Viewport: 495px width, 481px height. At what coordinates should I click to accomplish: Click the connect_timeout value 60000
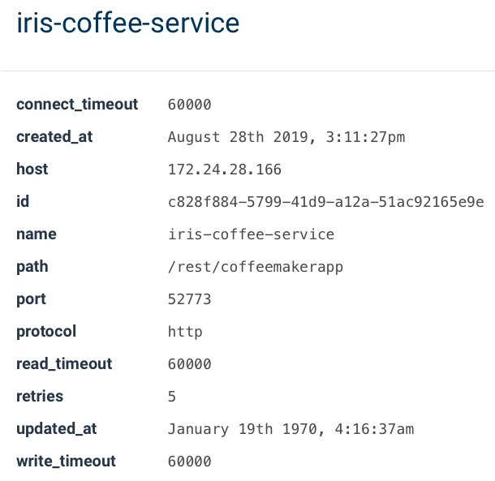pyautogui.click(x=189, y=105)
